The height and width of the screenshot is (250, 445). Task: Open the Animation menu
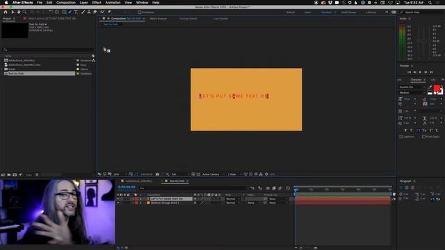pyautogui.click(x=113, y=3)
